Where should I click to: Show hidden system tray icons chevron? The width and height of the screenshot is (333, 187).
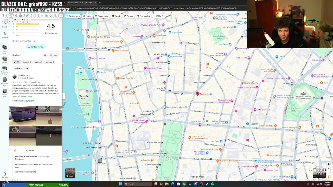(304, 184)
